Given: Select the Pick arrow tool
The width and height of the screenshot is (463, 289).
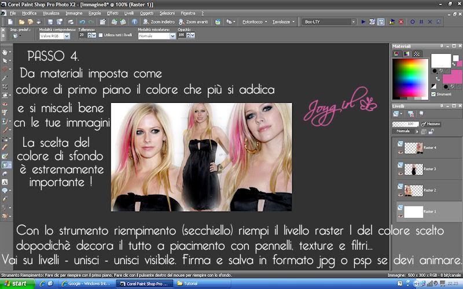Looking at the screenshot, I should tap(5, 61).
